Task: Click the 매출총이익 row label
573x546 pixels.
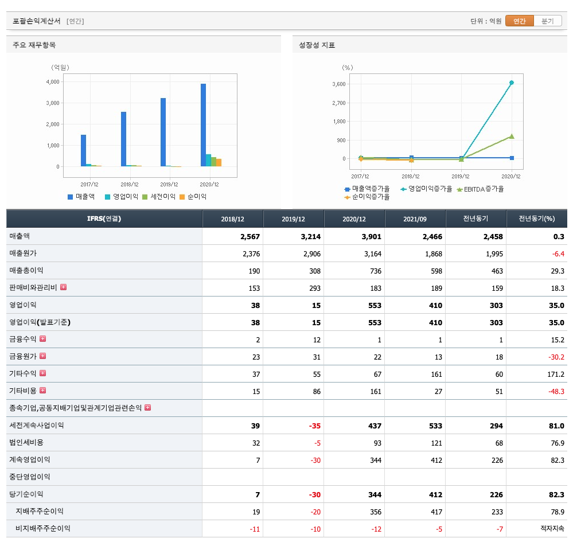Action: [x=26, y=271]
